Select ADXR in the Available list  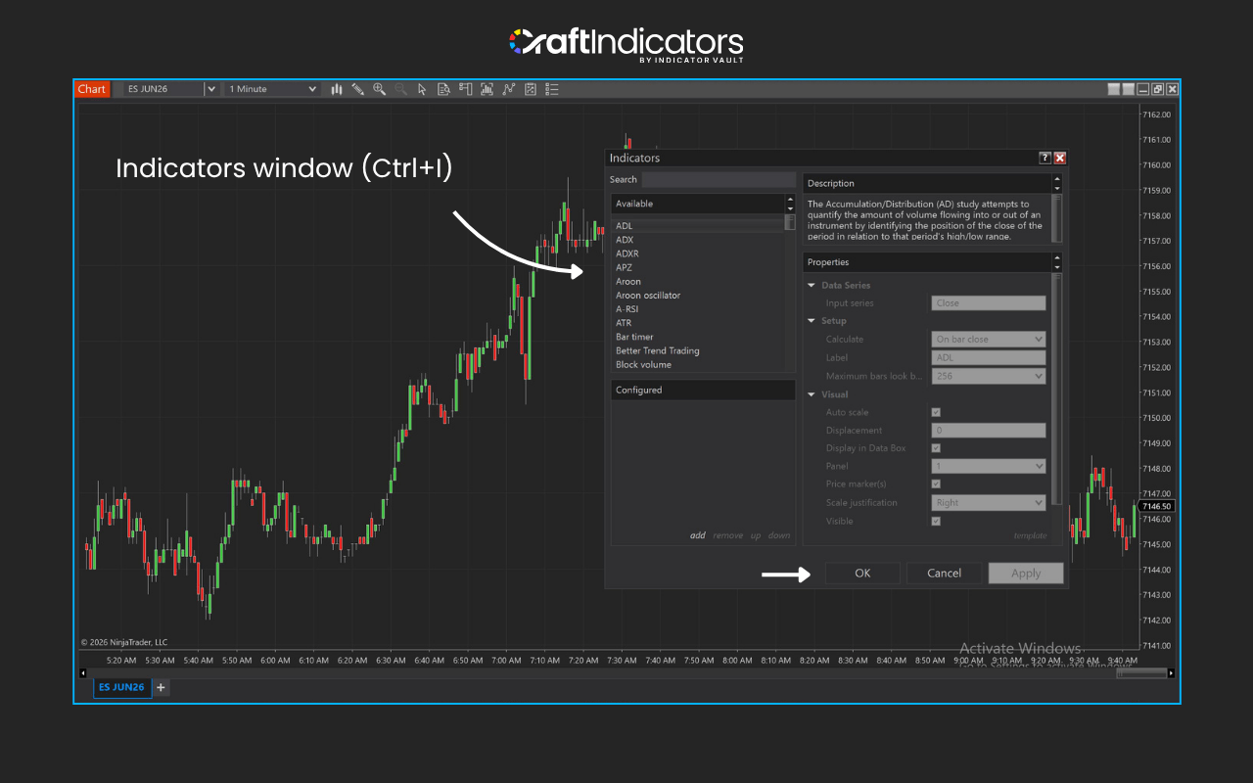[x=699, y=253]
